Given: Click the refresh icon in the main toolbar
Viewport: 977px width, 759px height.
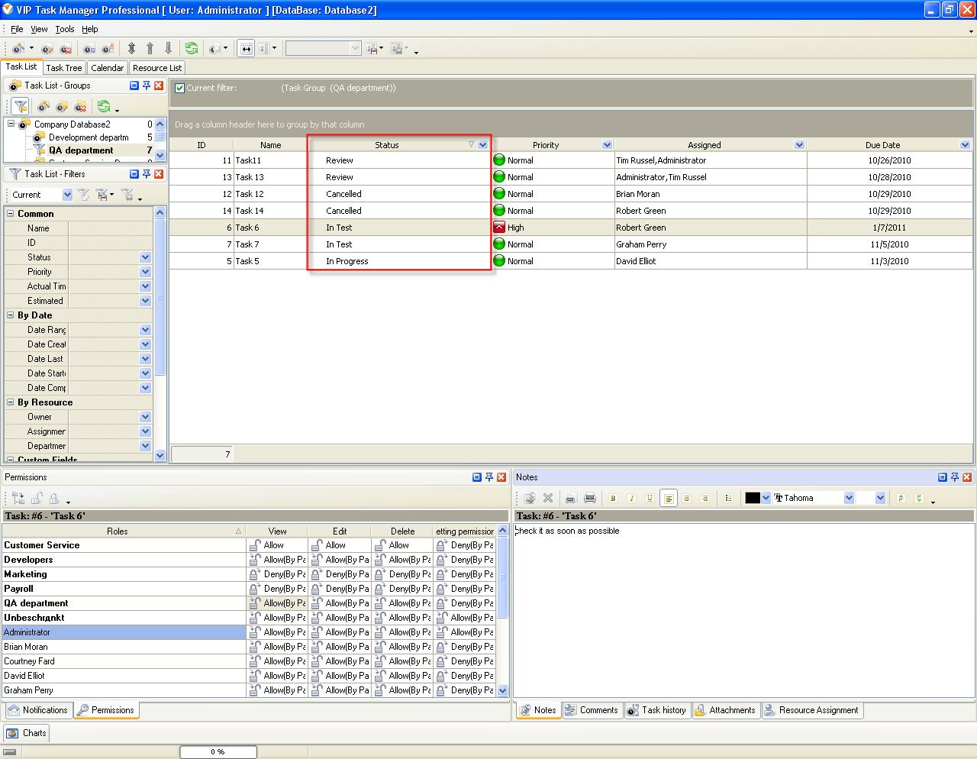Looking at the screenshot, I should [192, 48].
